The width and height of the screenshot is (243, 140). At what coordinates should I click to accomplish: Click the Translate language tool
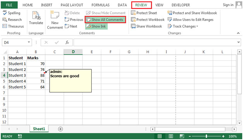click(x=36, y=18)
